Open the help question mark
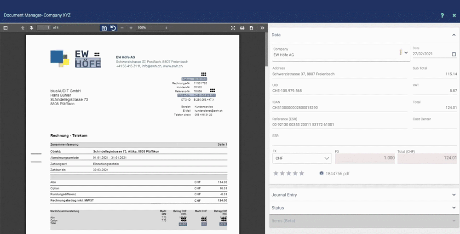The image size is (460, 234). [442, 15]
